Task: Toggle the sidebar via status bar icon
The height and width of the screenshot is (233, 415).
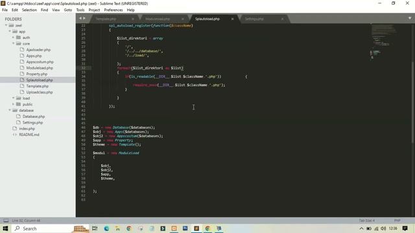Action: click(x=6, y=221)
